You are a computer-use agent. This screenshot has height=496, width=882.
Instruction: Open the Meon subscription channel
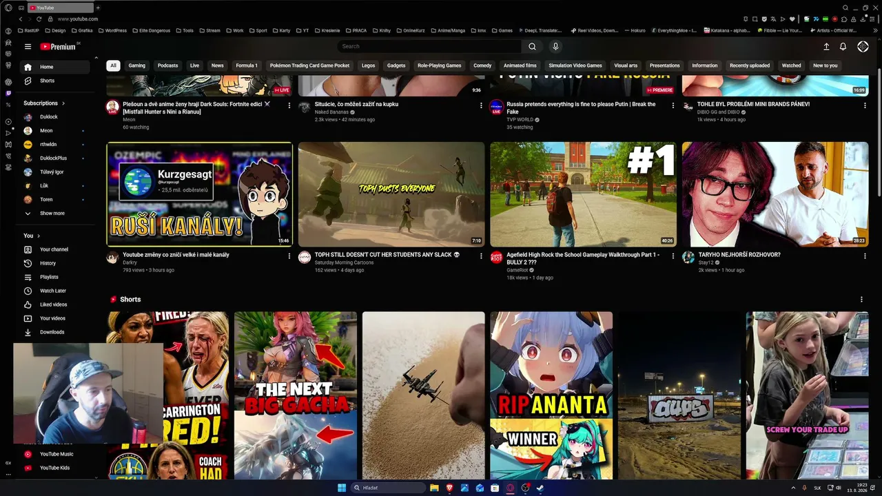pyautogui.click(x=55, y=131)
